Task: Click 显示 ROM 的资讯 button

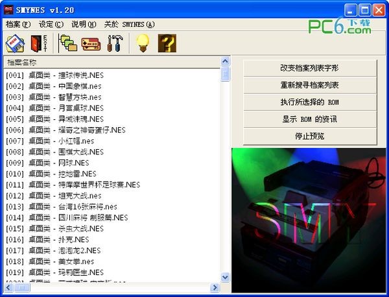Action: (310, 119)
